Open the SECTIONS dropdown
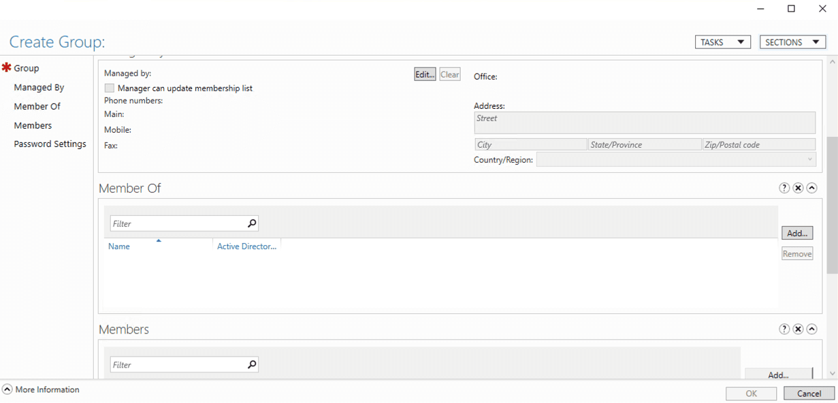 [792, 42]
